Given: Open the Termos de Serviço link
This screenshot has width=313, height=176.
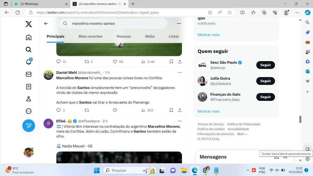Looking at the screenshot, I should pos(211,124).
